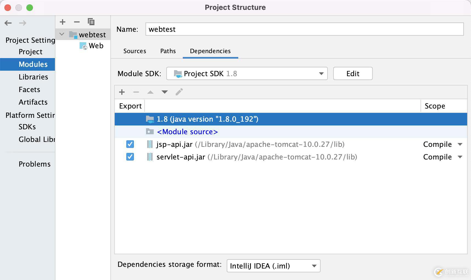Toggle export checkbox for servlet-api.jar
This screenshot has height=280, width=471.
130,157
